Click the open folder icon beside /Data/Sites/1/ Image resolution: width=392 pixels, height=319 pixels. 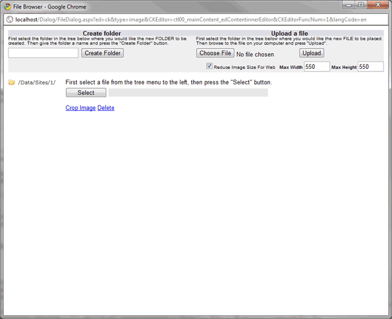(11, 82)
